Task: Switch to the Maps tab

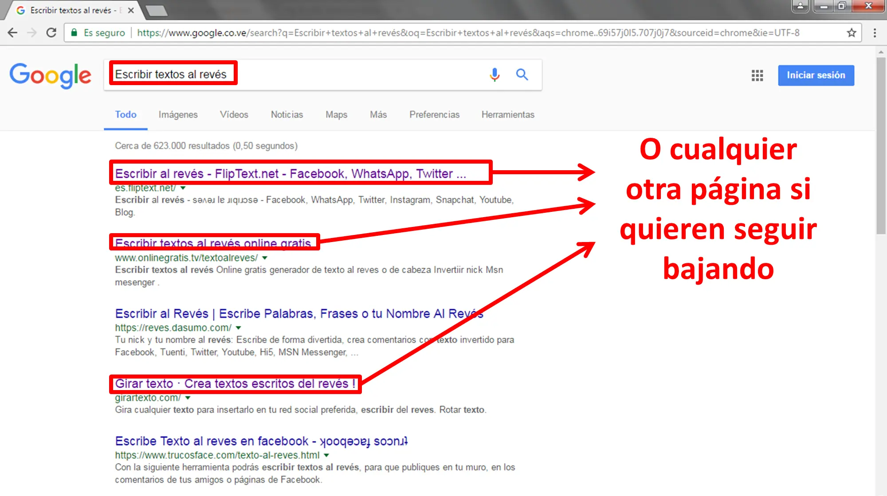Action: (336, 114)
